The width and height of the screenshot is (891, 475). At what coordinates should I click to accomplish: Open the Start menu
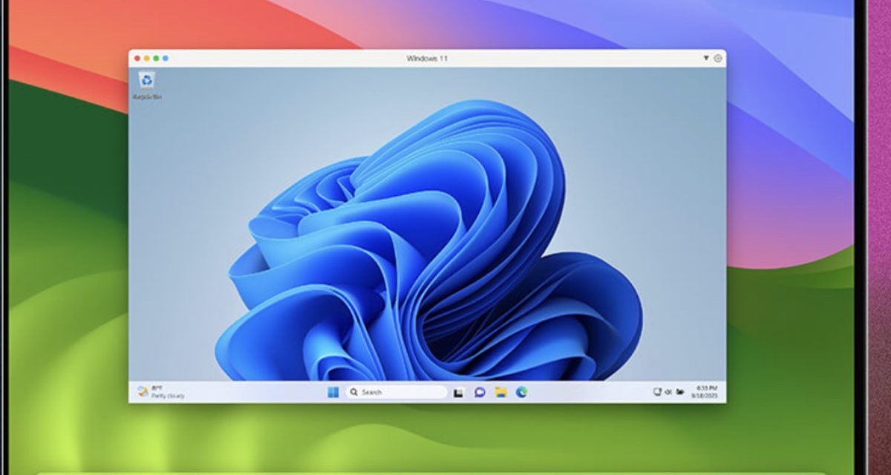click(331, 391)
